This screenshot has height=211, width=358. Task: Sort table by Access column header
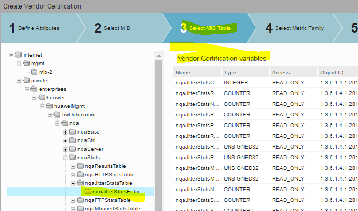293,73
